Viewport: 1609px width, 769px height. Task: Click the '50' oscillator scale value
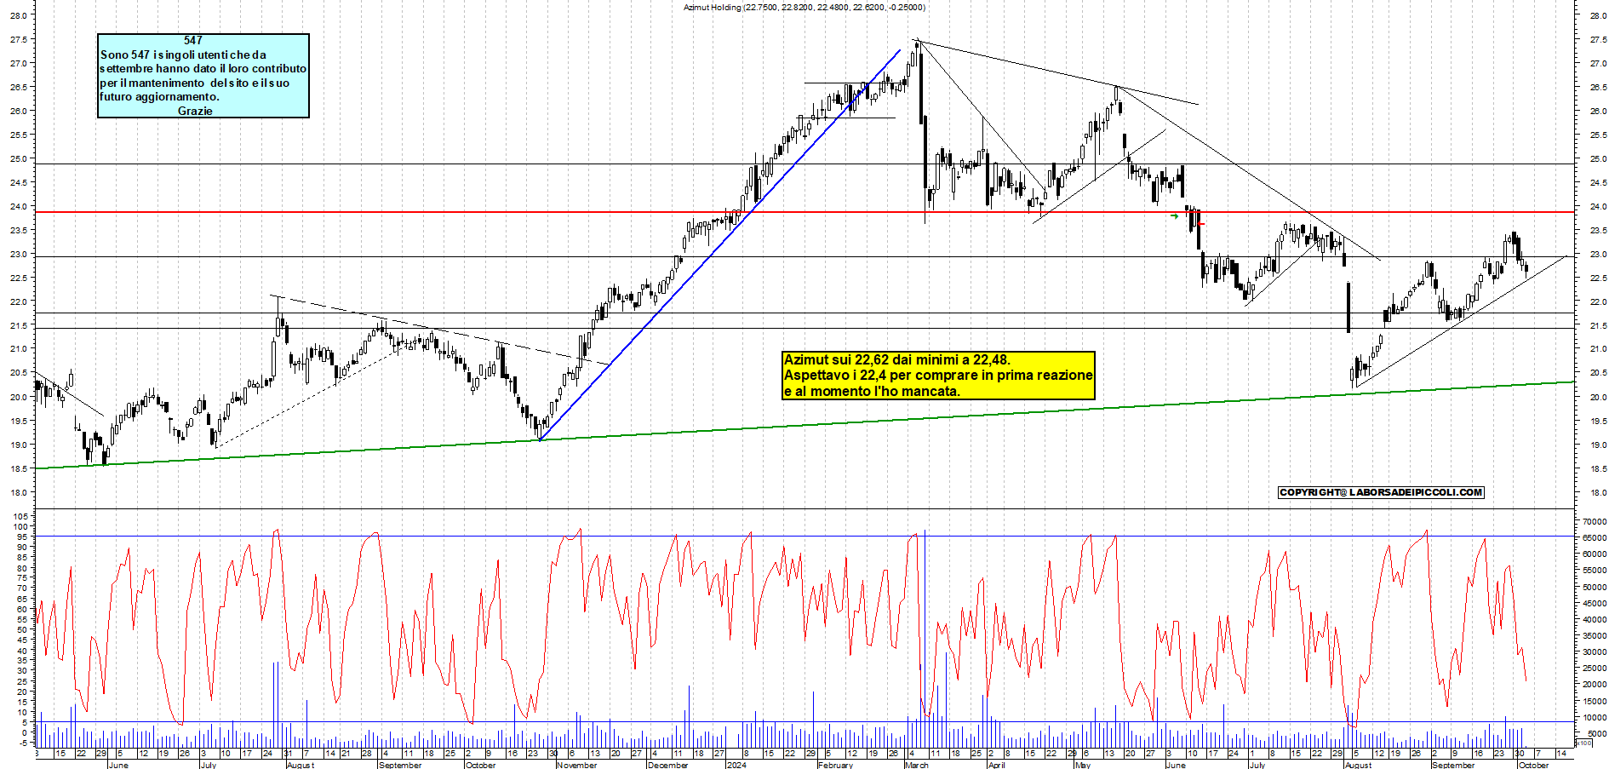(23, 630)
